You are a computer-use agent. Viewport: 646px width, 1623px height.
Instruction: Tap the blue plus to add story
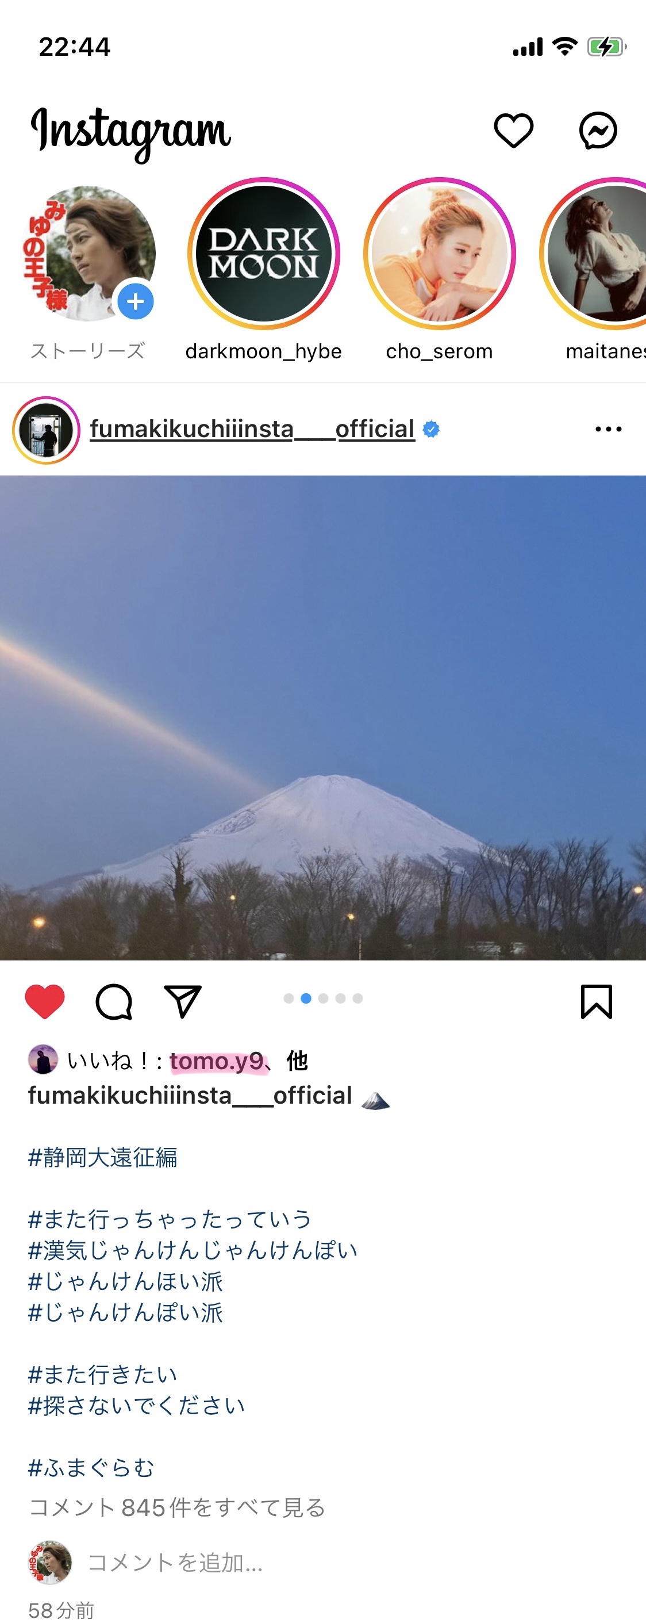[x=136, y=301]
